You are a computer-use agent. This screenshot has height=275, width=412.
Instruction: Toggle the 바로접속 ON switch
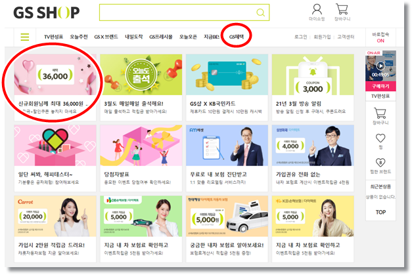tap(380, 41)
